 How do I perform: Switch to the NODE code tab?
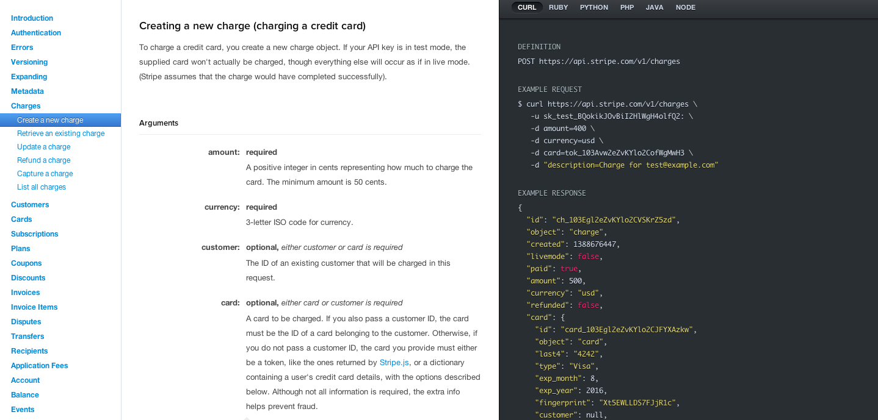pos(685,7)
